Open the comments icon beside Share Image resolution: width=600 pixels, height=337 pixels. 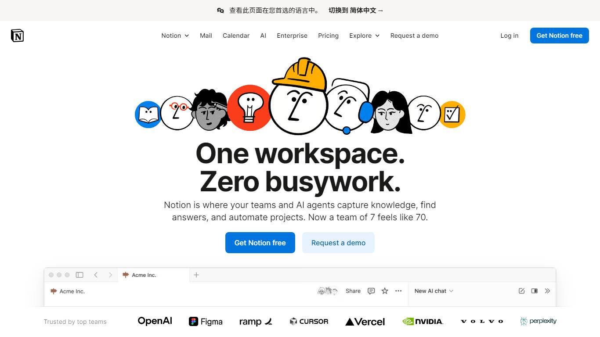click(x=371, y=291)
